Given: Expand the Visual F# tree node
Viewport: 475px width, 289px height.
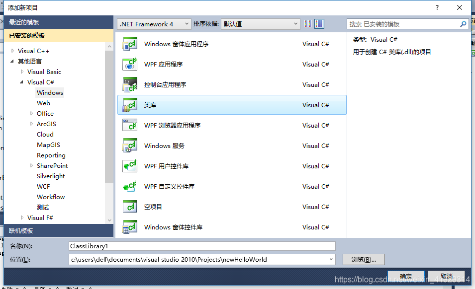Looking at the screenshot, I should point(22,217).
